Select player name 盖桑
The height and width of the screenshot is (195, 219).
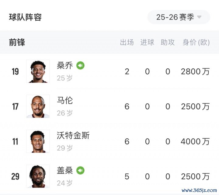click(x=65, y=170)
